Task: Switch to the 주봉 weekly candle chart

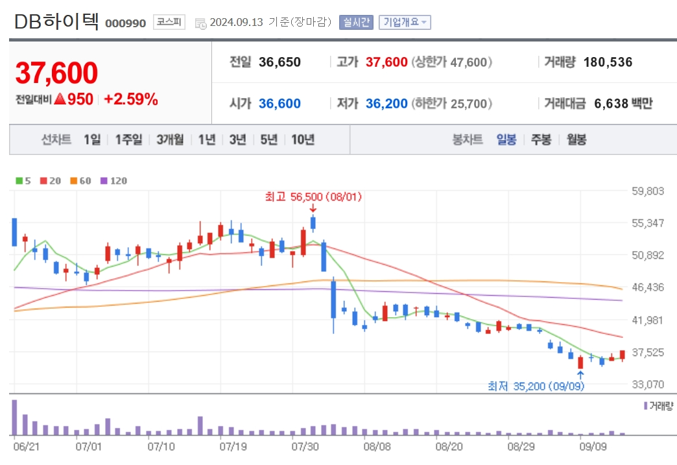Action: point(541,139)
